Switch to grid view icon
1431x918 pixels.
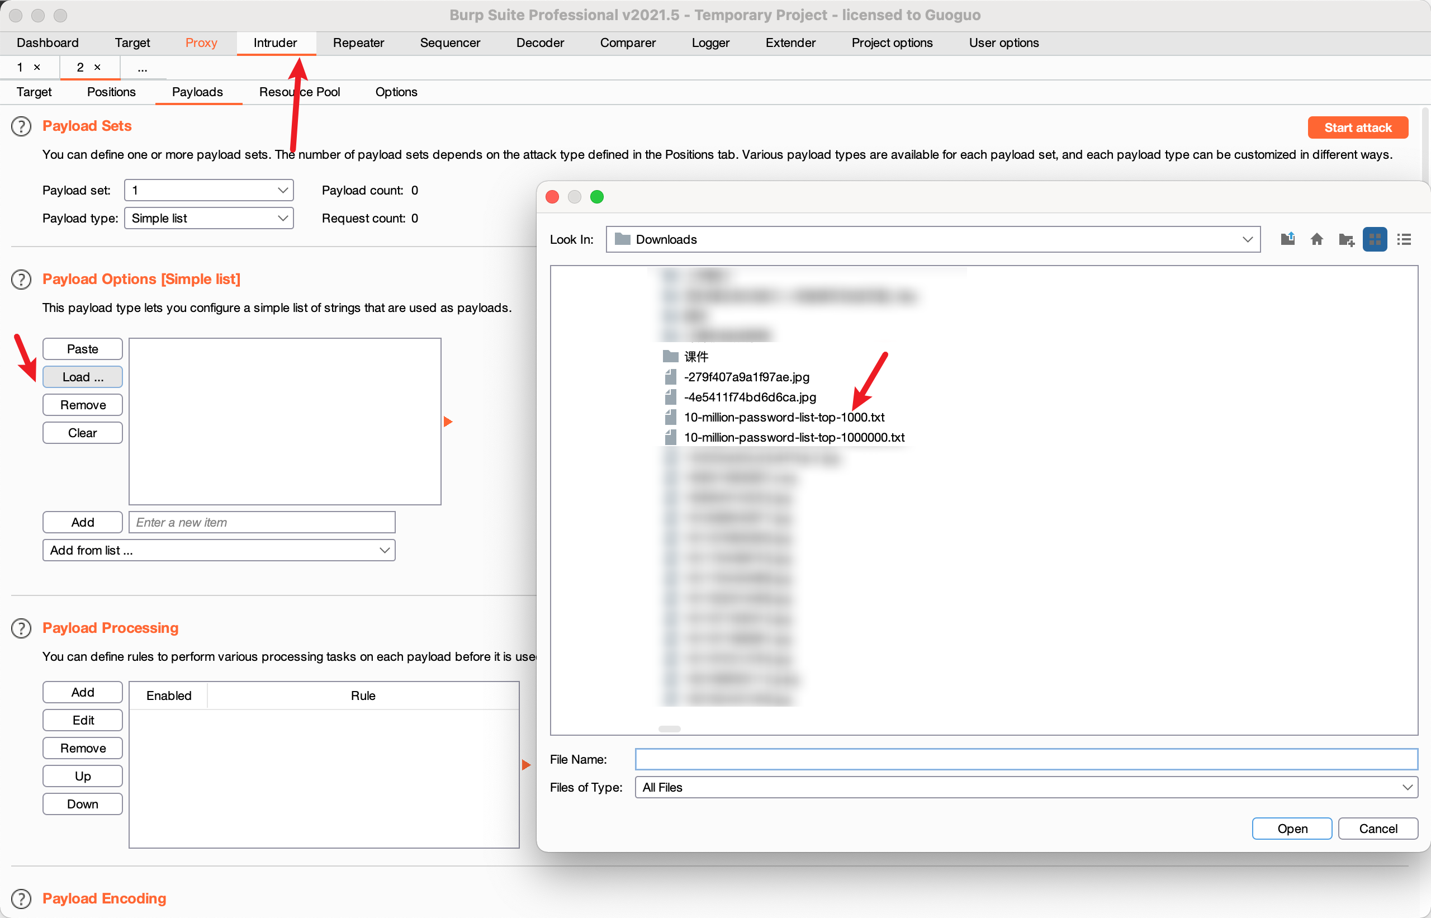(1375, 239)
